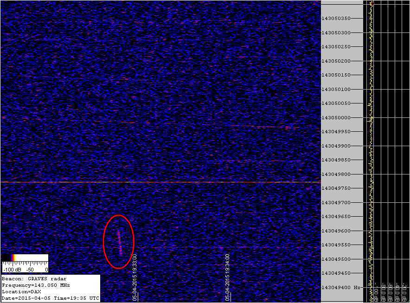The width and height of the screenshot is (410, 303).
Task: Click -100 dB under the color palette
Action: click(x=12, y=270)
